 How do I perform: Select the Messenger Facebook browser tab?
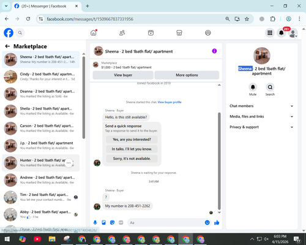pos(47,6)
